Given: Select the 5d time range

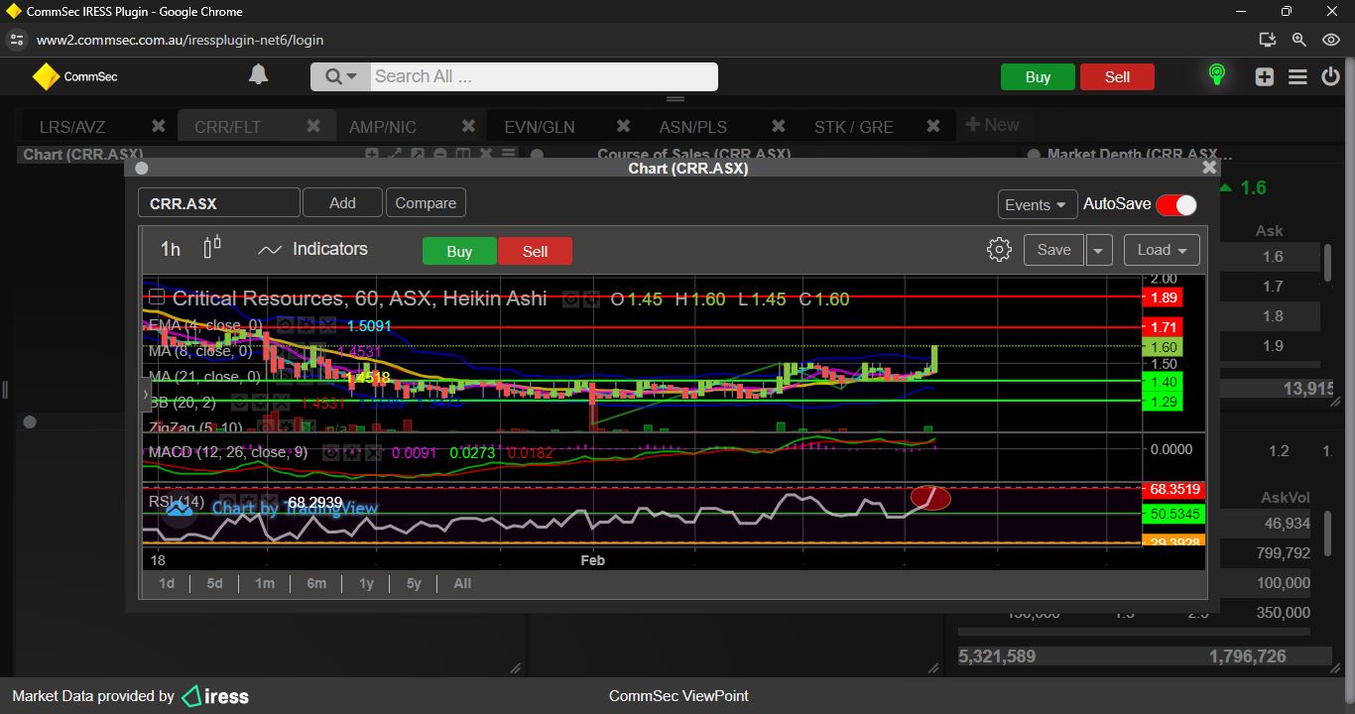Looking at the screenshot, I should click(x=214, y=583).
